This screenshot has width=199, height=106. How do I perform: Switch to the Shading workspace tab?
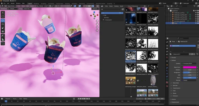[67, 4]
